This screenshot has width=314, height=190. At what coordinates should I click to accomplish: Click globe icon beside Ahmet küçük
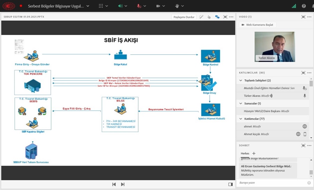click(x=298, y=134)
